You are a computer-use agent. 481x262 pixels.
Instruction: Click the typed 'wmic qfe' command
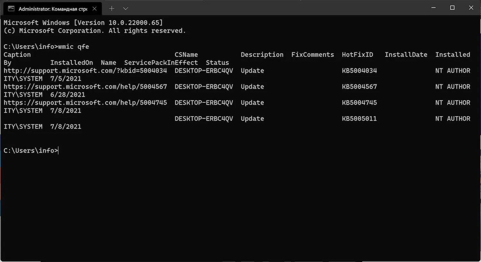73,47
